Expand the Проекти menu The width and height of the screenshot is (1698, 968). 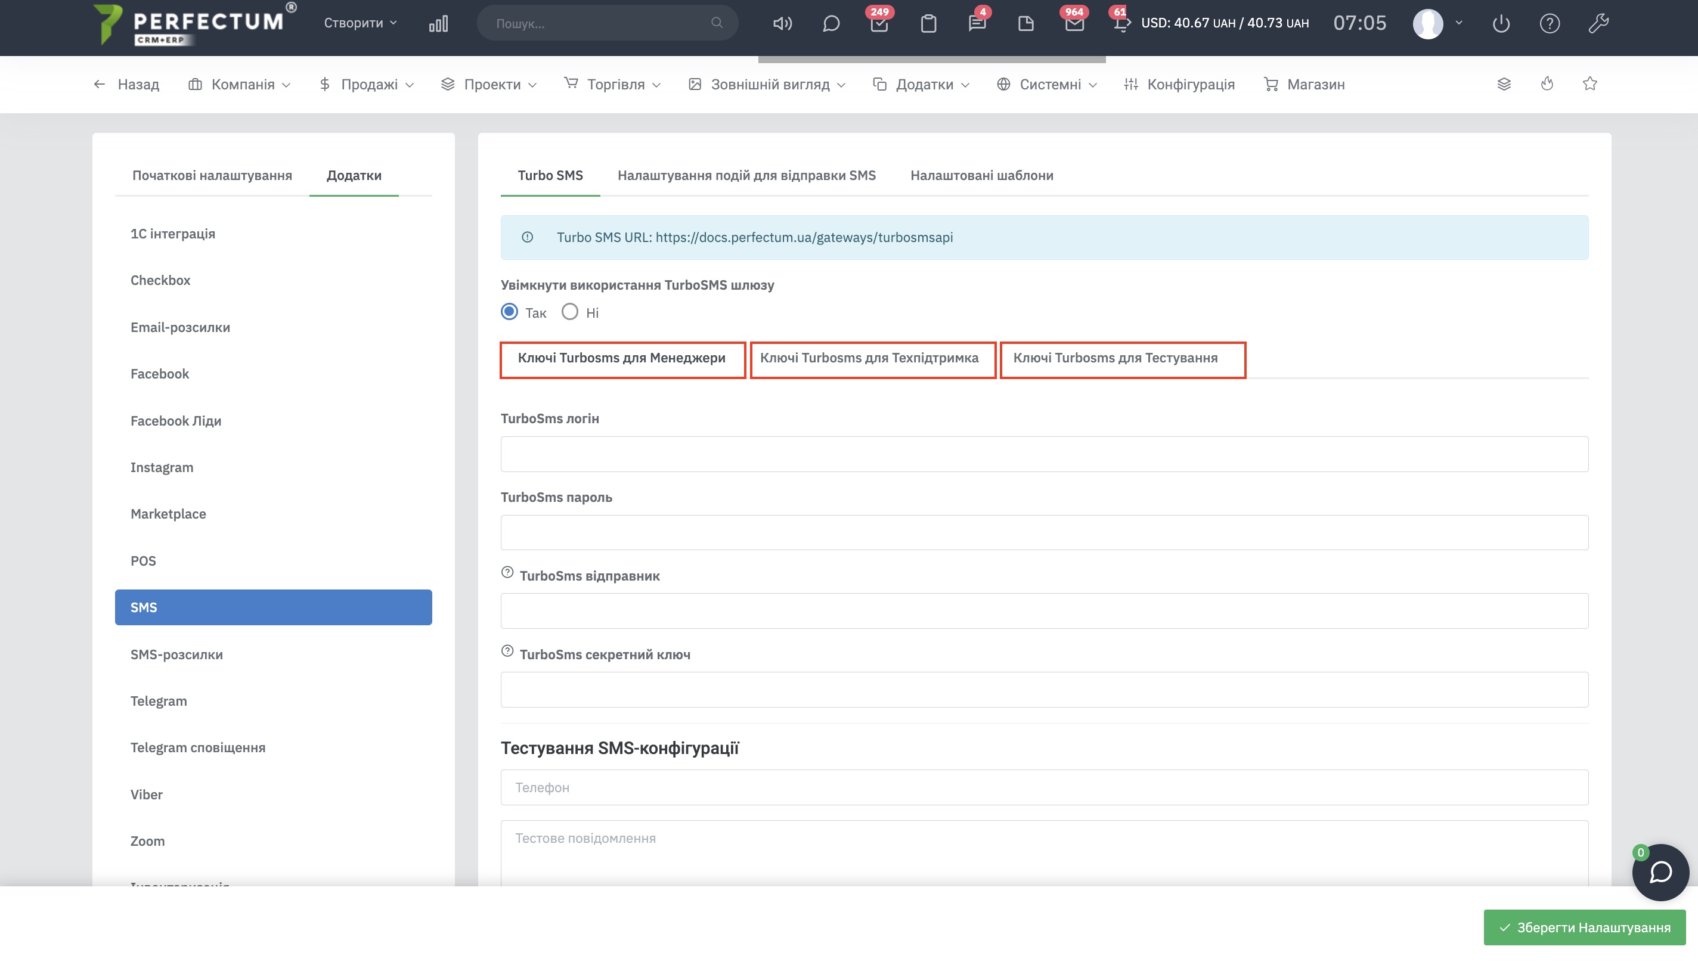click(x=489, y=85)
